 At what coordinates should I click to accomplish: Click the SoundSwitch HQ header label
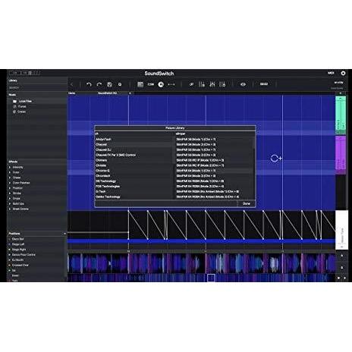[108, 93]
